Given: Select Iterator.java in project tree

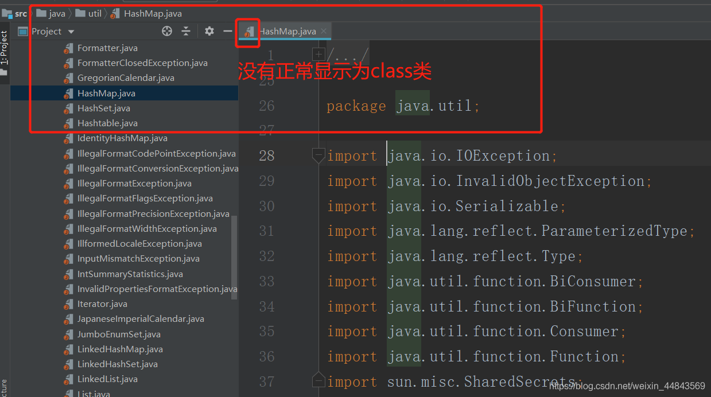Looking at the screenshot, I should (x=102, y=304).
